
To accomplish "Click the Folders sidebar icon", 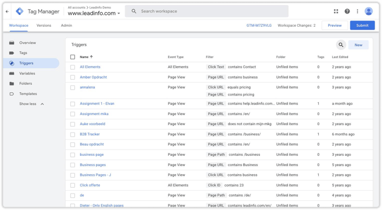I will (x=11, y=84).
